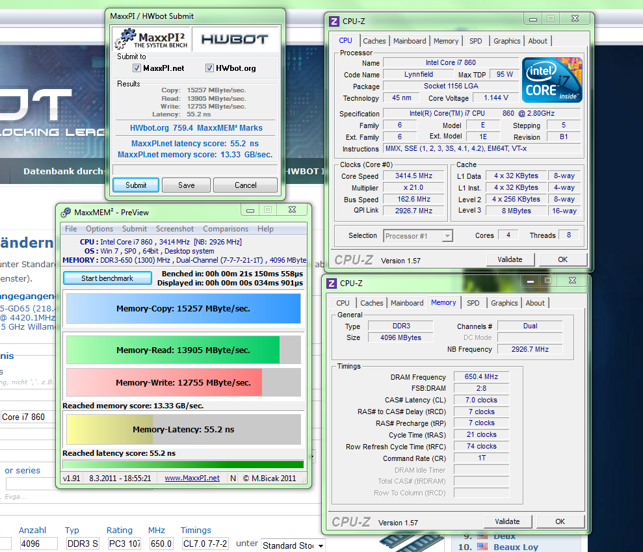
Task: Switch to CPU tab in the lower CPU-Z window
Action: pyautogui.click(x=343, y=303)
